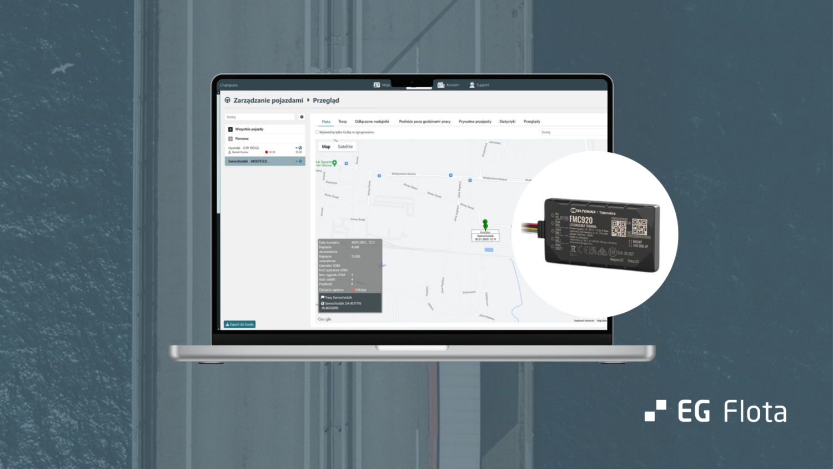Enable 'Wyświetlaj tylko liczbę w zgrupowaniu' checkbox
833x469 pixels.
coord(318,132)
